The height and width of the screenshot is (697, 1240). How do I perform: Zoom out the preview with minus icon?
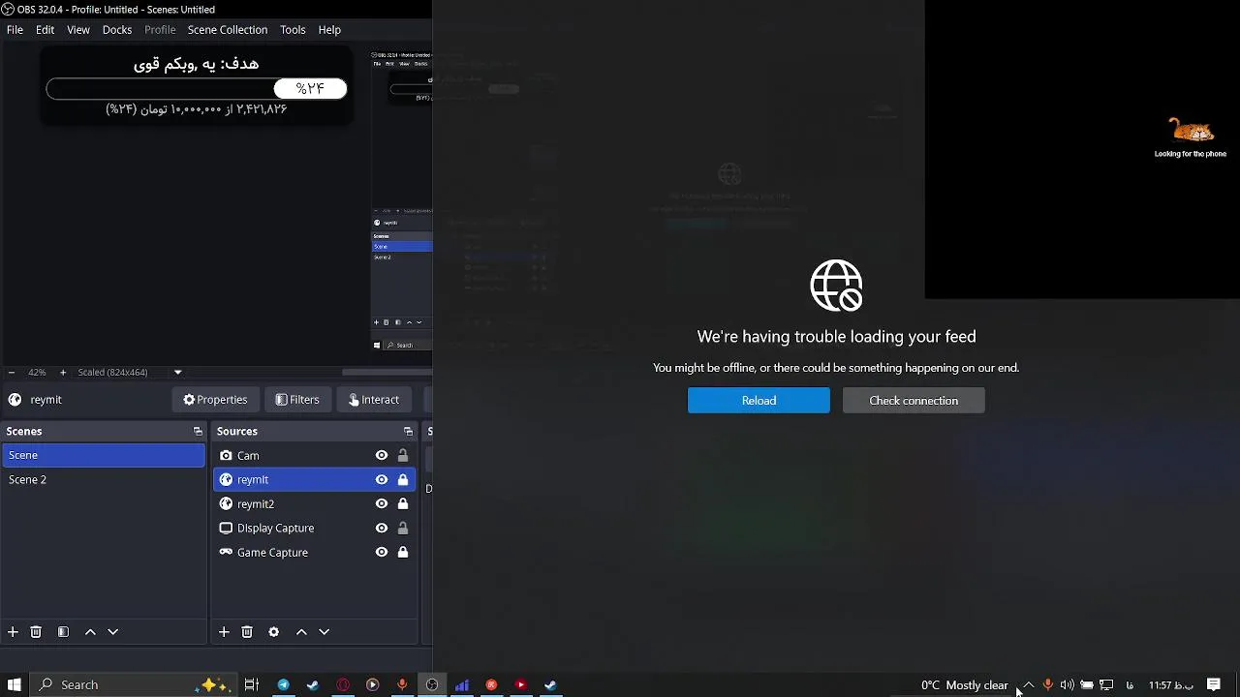(x=12, y=373)
